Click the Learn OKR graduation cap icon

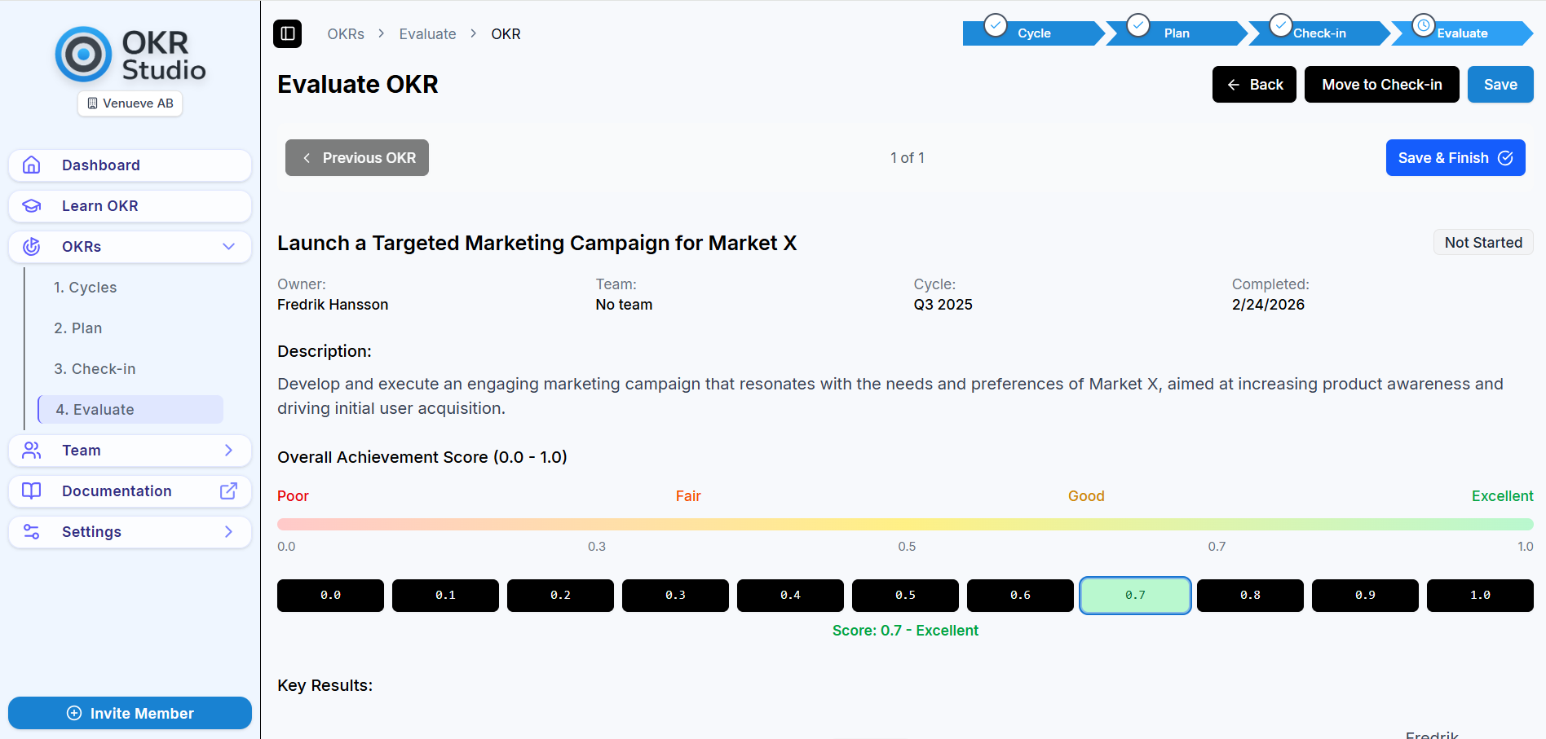pyautogui.click(x=32, y=206)
